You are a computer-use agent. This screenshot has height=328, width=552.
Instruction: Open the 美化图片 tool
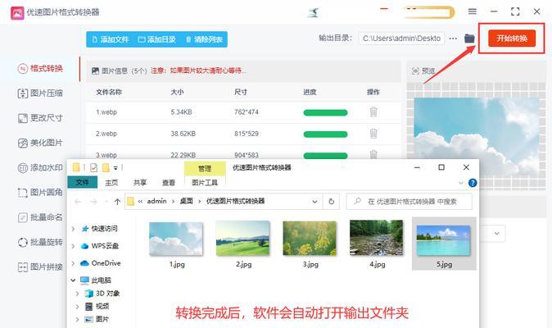pos(40,143)
